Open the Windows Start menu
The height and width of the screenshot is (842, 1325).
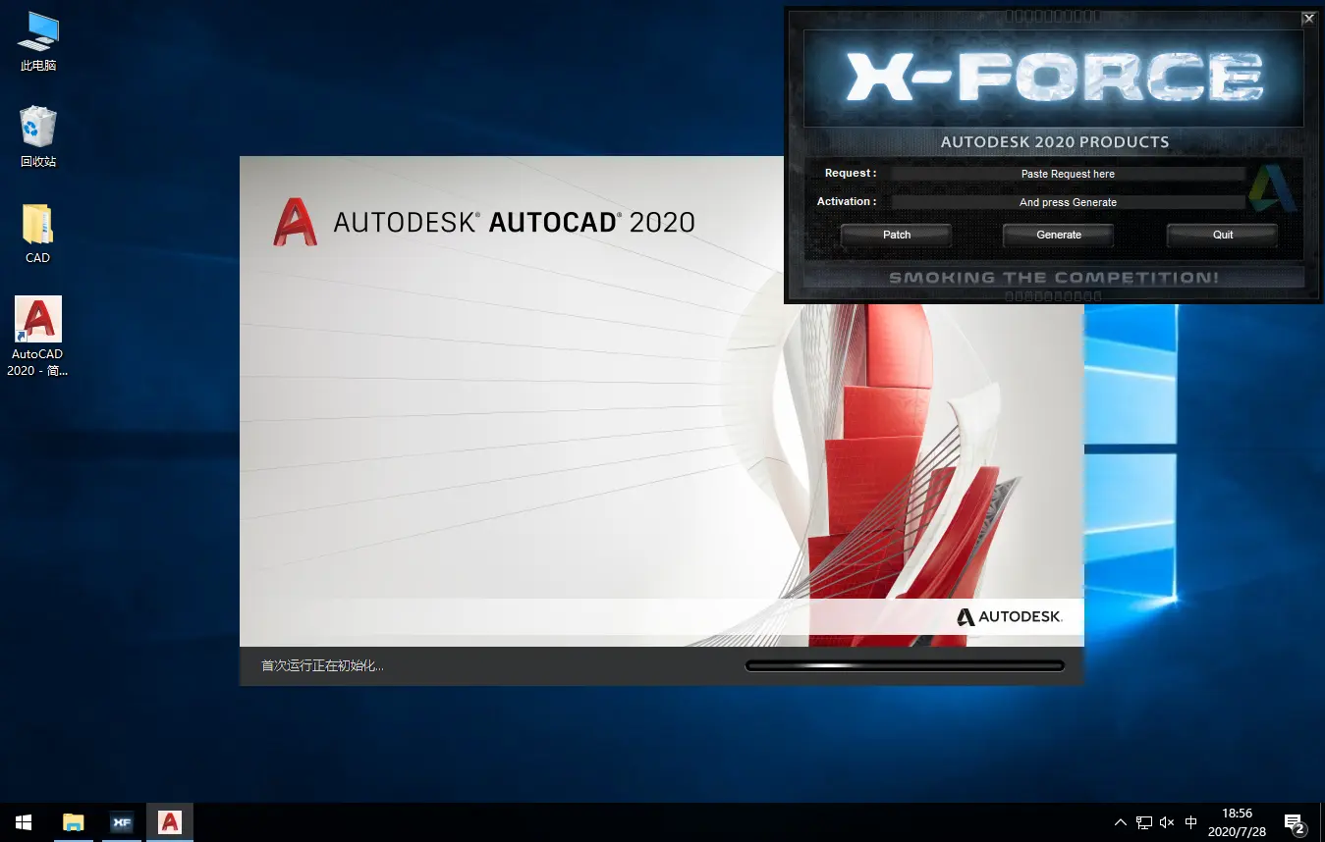point(24,822)
